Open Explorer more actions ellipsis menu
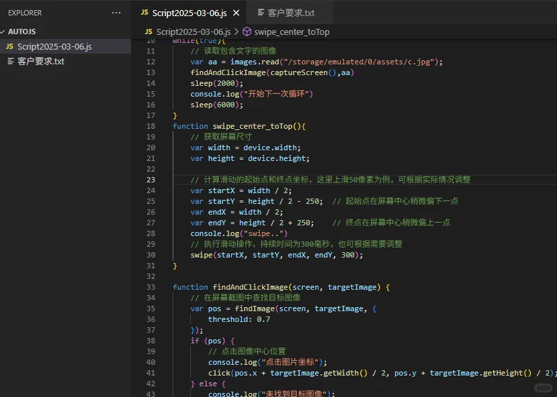Viewport: 557px width, 397px height. pos(116,13)
